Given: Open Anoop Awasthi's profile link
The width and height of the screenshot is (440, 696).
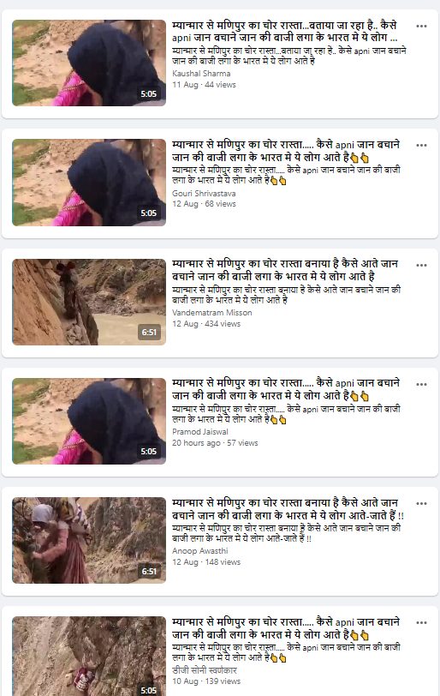Looking at the screenshot, I should click(199, 551).
